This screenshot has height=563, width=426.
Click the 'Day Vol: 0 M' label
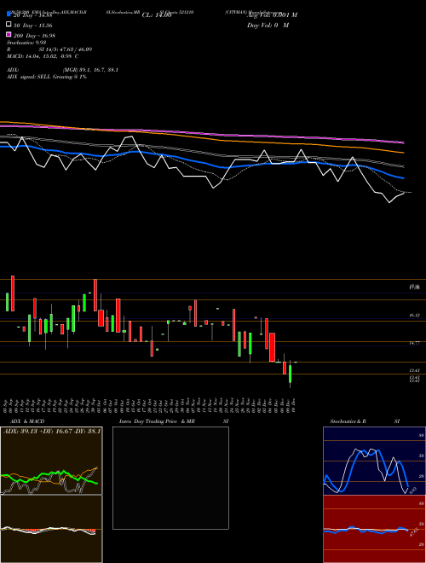click(x=268, y=26)
